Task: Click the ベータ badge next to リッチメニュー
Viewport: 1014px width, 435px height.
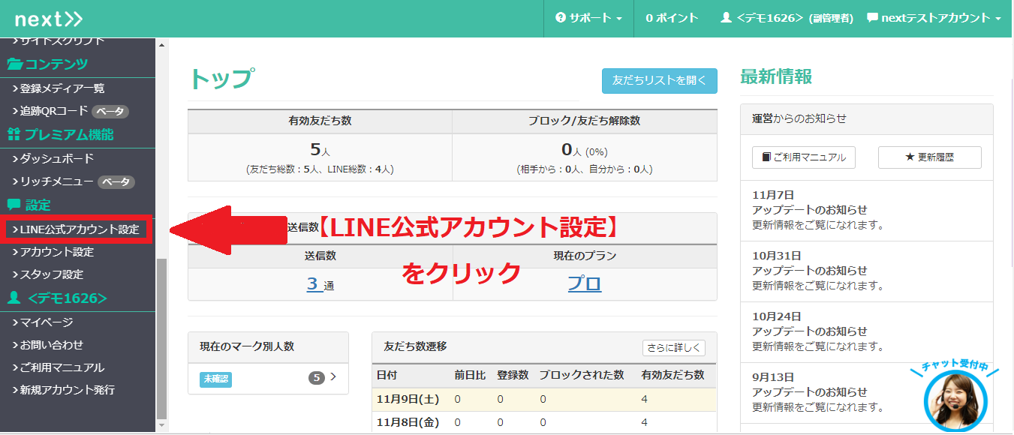Action: [117, 181]
